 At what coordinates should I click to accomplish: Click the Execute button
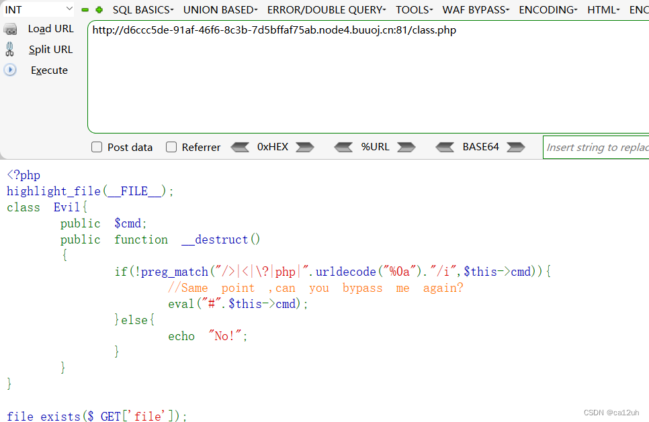[49, 70]
